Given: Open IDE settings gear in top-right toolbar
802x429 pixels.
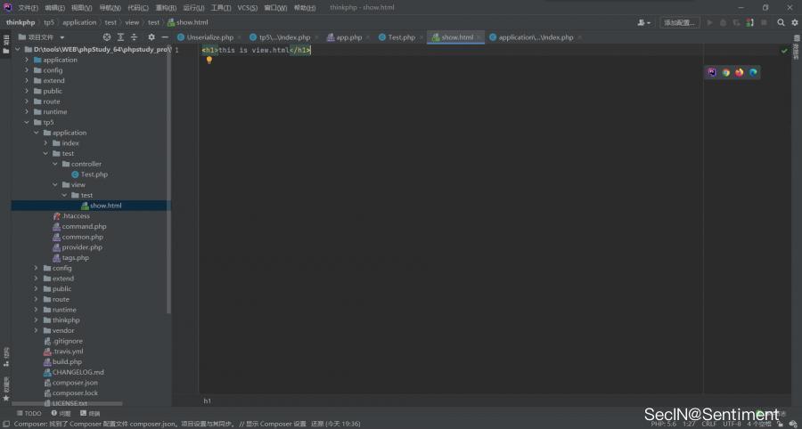Looking at the screenshot, I should tap(794, 22).
